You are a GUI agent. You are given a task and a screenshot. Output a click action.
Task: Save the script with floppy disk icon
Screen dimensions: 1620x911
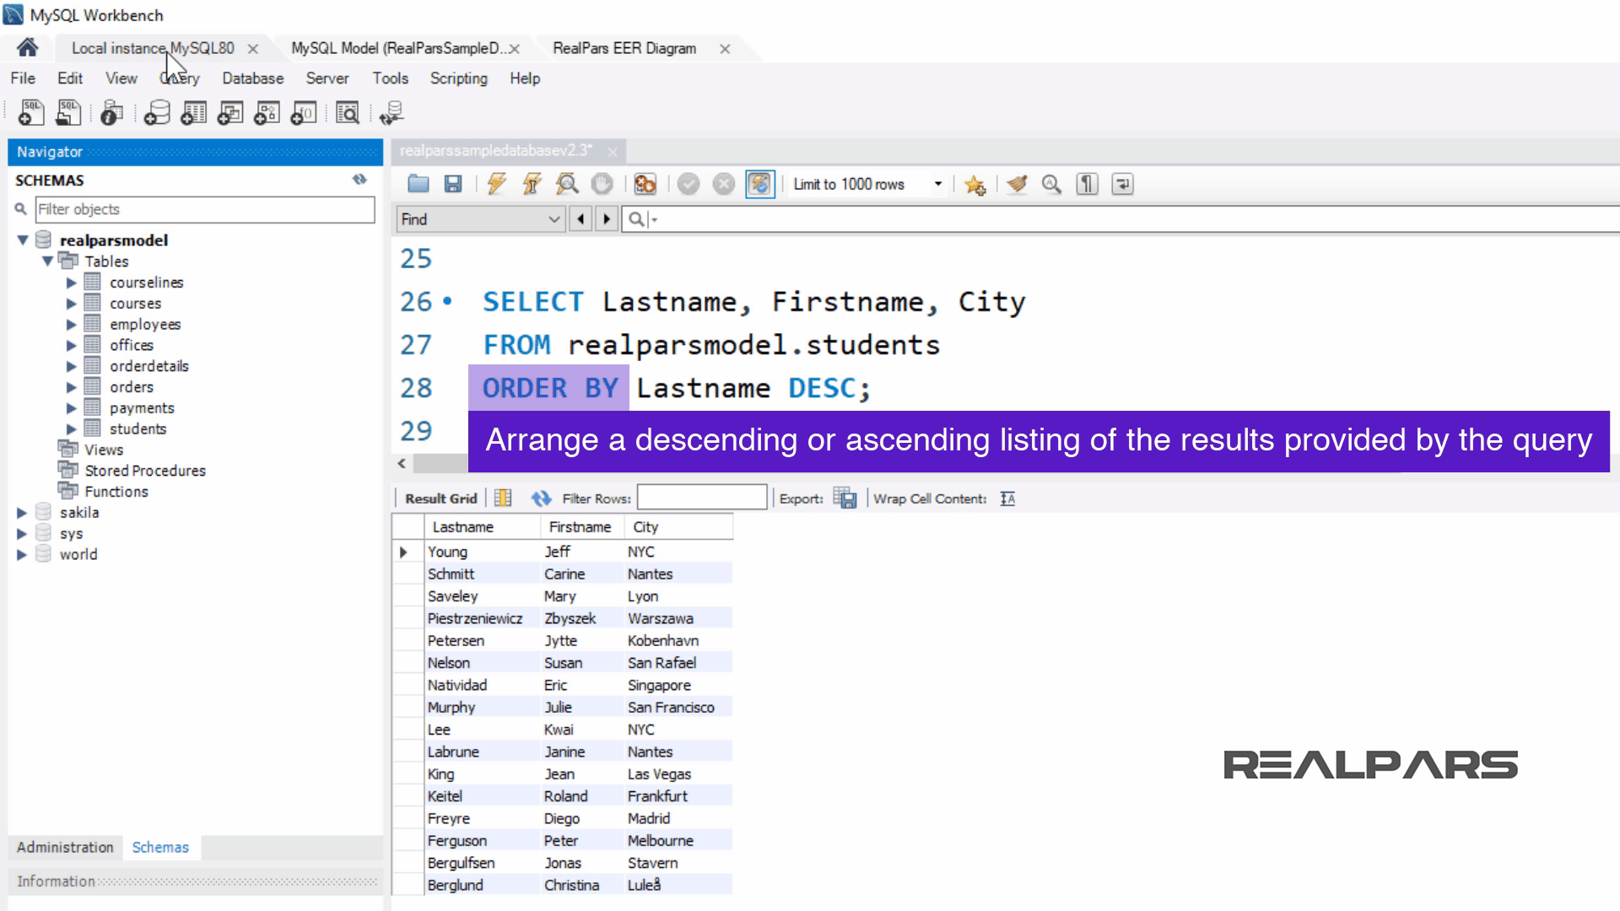[x=453, y=184]
